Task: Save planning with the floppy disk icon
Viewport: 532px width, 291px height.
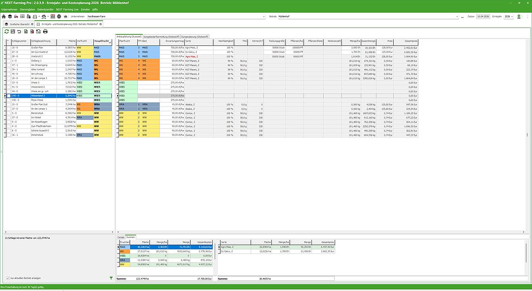Action: [13, 31]
